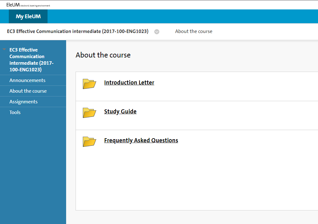Click the Frequently Asked Questions folder icon

click(x=89, y=142)
